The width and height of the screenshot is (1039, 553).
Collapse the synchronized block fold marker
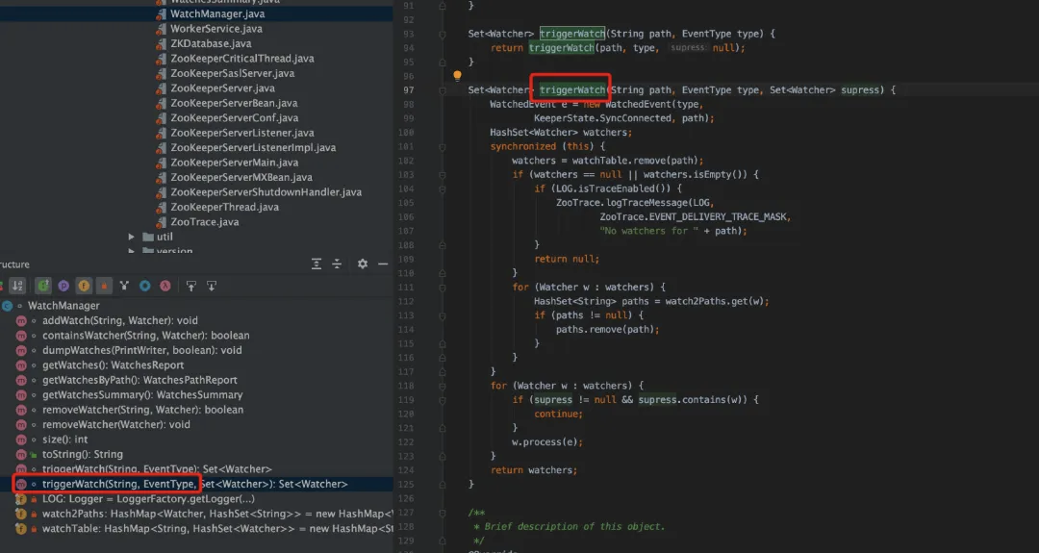[443, 146]
